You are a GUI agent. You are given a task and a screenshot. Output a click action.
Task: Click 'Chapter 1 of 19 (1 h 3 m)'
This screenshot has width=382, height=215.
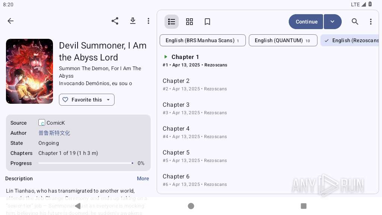point(68,153)
